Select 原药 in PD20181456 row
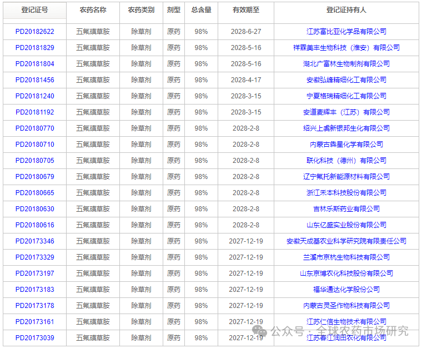Image resolution: width=422 pixels, height=348 pixels. tap(174, 80)
